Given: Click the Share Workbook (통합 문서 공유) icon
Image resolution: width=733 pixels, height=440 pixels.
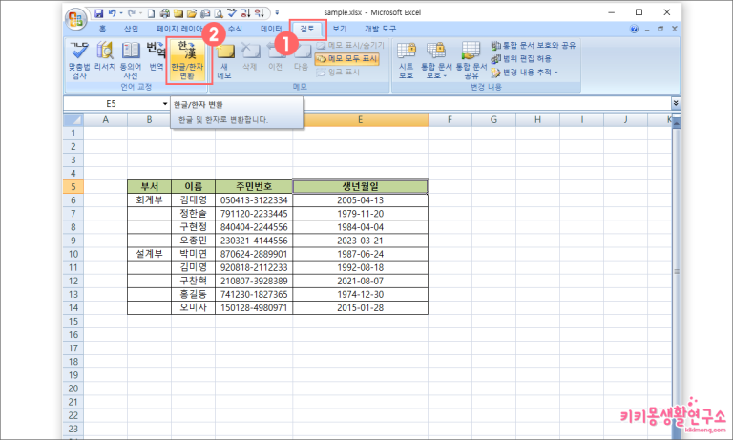Looking at the screenshot, I should [x=471, y=60].
